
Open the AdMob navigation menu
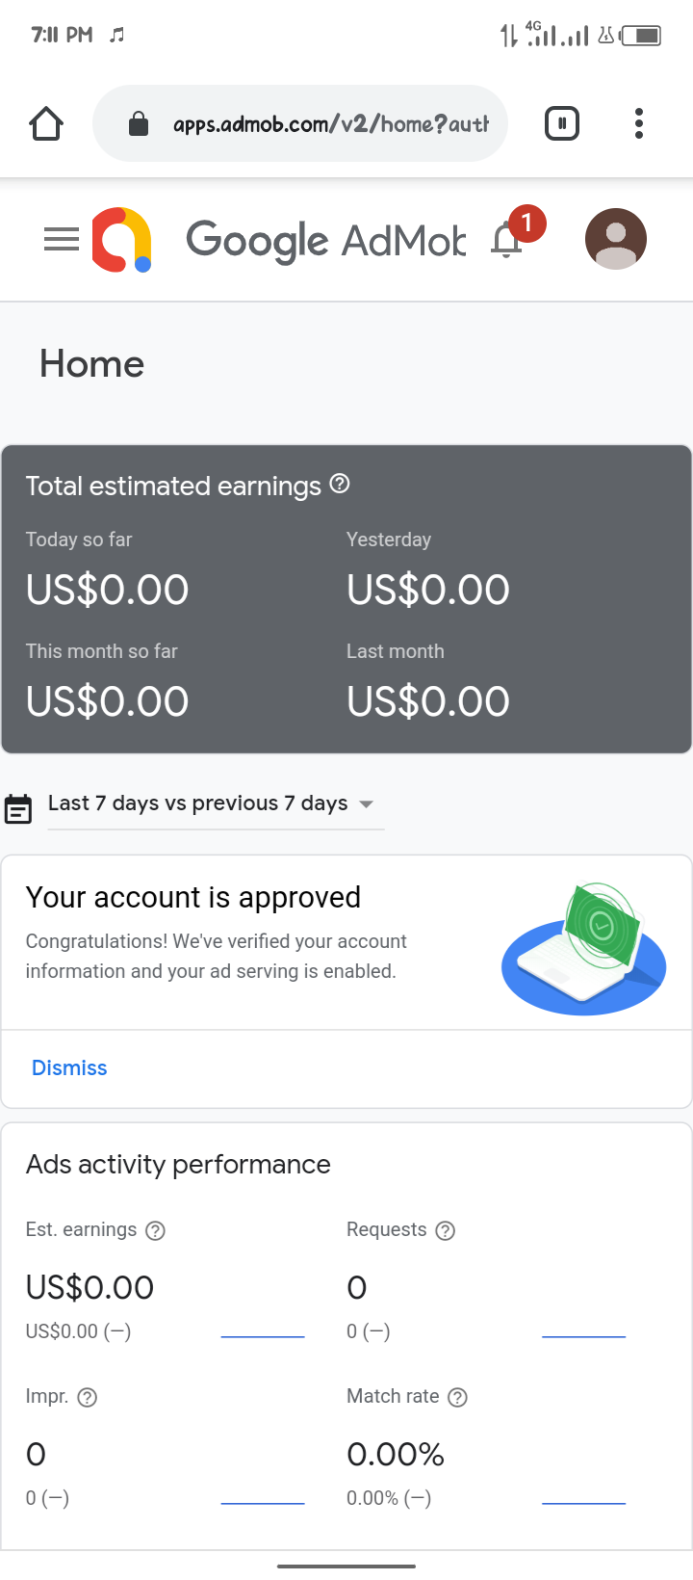click(x=61, y=239)
